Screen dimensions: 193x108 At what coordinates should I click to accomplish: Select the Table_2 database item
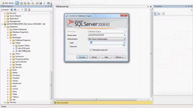(15, 97)
